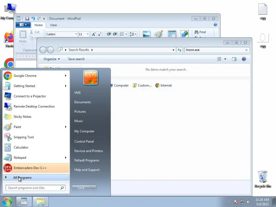Select WordPad View tab
The height and width of the screenshot is (207, 276).
(54, 25)
